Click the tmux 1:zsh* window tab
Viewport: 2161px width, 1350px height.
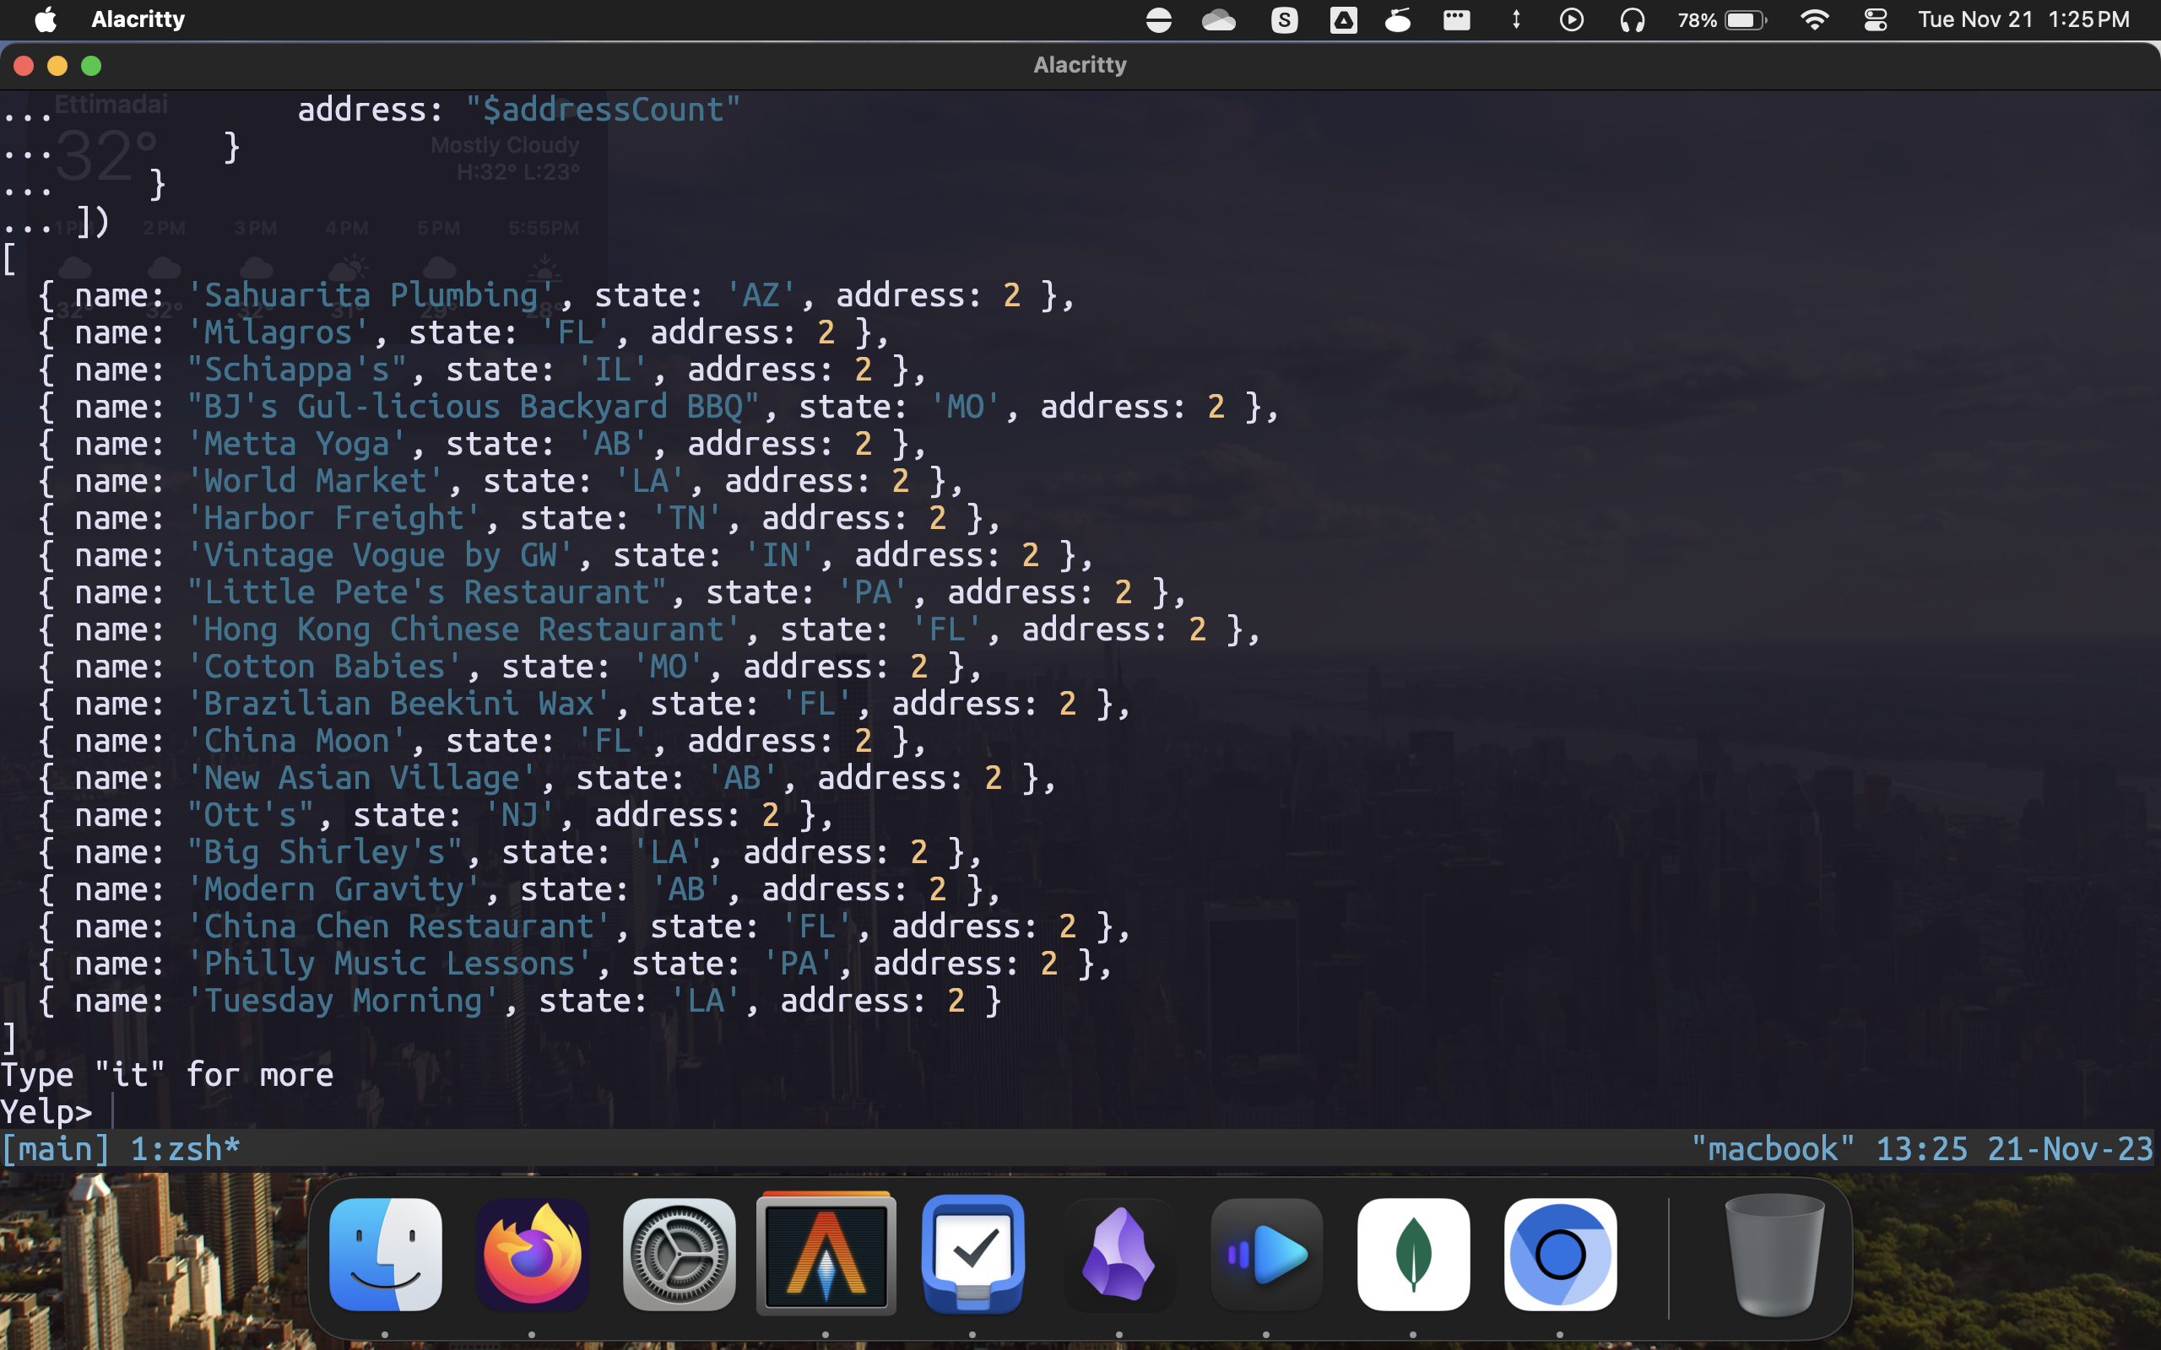click(x=185, y=1149)
